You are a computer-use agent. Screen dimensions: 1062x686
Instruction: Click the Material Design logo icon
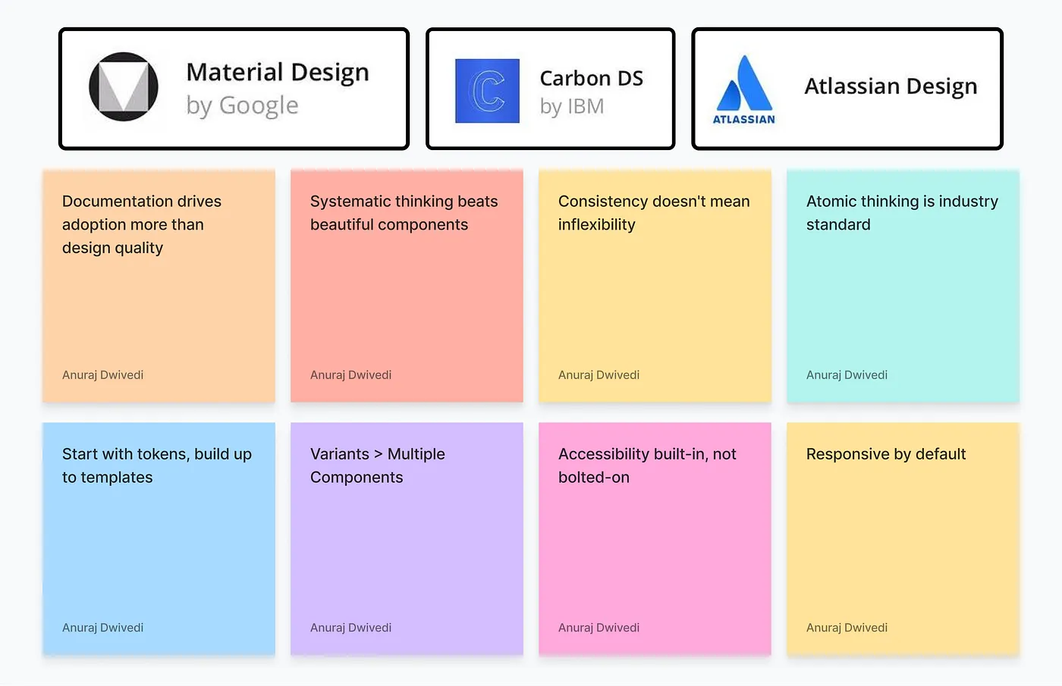point(124,86)
